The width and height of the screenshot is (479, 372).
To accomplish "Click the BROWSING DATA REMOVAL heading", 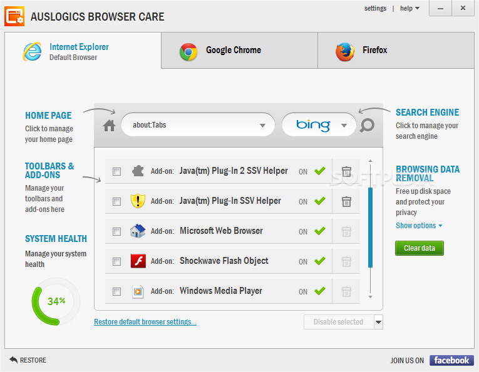I will click(x=428, y=174).
